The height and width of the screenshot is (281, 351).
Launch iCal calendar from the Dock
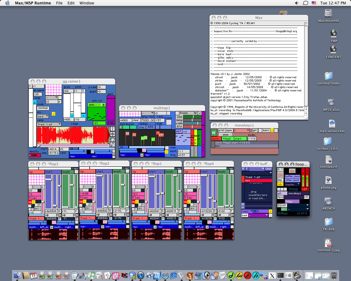click(x=33, y=275)
